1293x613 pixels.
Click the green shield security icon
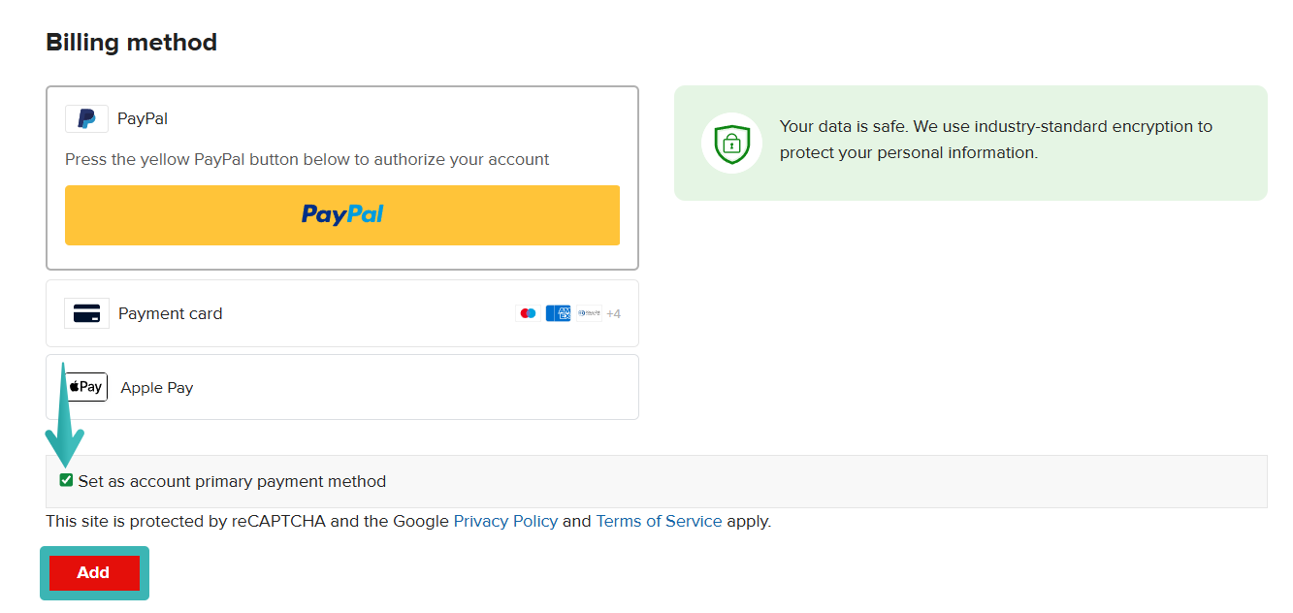click(730, 143)
